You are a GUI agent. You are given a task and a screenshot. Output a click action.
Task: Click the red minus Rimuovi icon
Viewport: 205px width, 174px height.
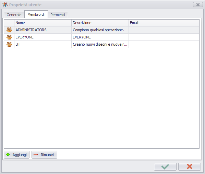[x=36, y=155]
